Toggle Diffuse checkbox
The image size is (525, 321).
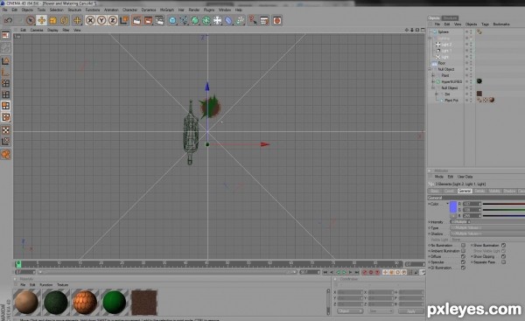[464, 256]
